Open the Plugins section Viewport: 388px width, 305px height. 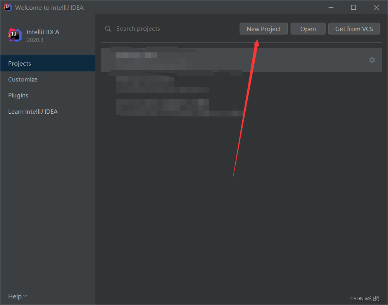[x=48, y=95]
